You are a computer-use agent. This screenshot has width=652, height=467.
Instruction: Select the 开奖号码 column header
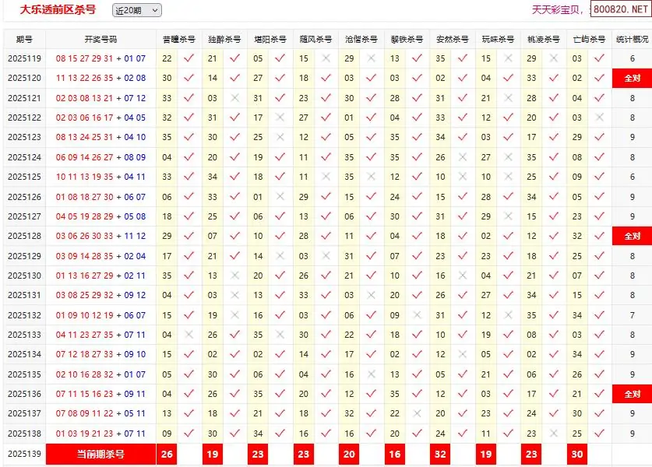[100, 39]
